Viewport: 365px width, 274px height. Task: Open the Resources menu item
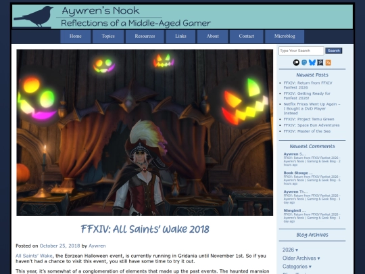(145, 37)
